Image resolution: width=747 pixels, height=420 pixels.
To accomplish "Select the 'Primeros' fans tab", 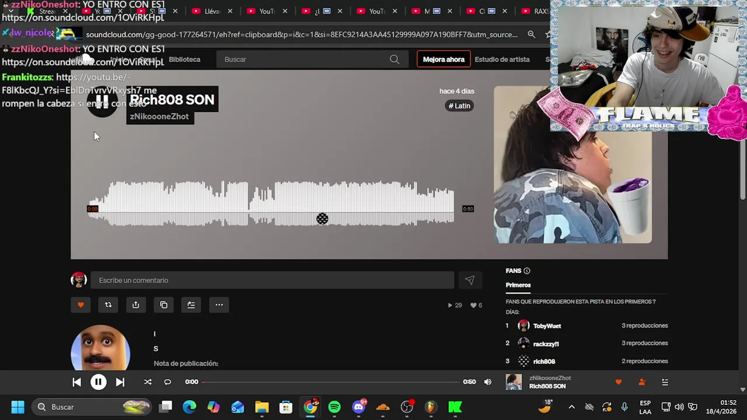I will tap(518, 285).
